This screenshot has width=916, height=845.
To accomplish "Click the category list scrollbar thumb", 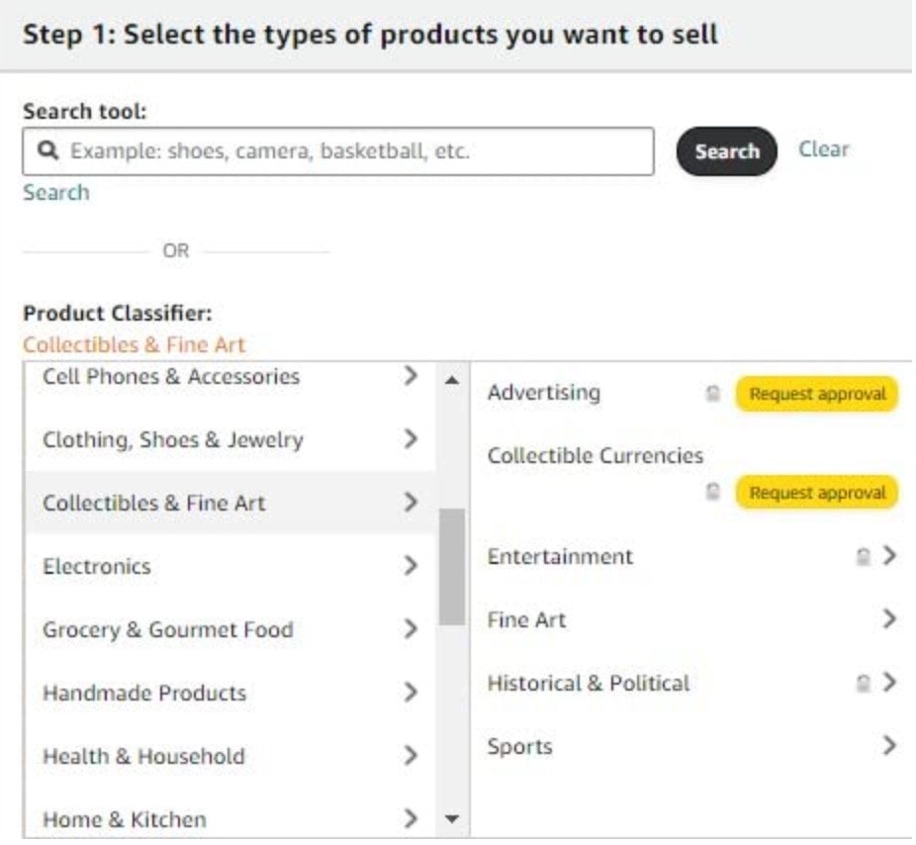I will (451, 566).
